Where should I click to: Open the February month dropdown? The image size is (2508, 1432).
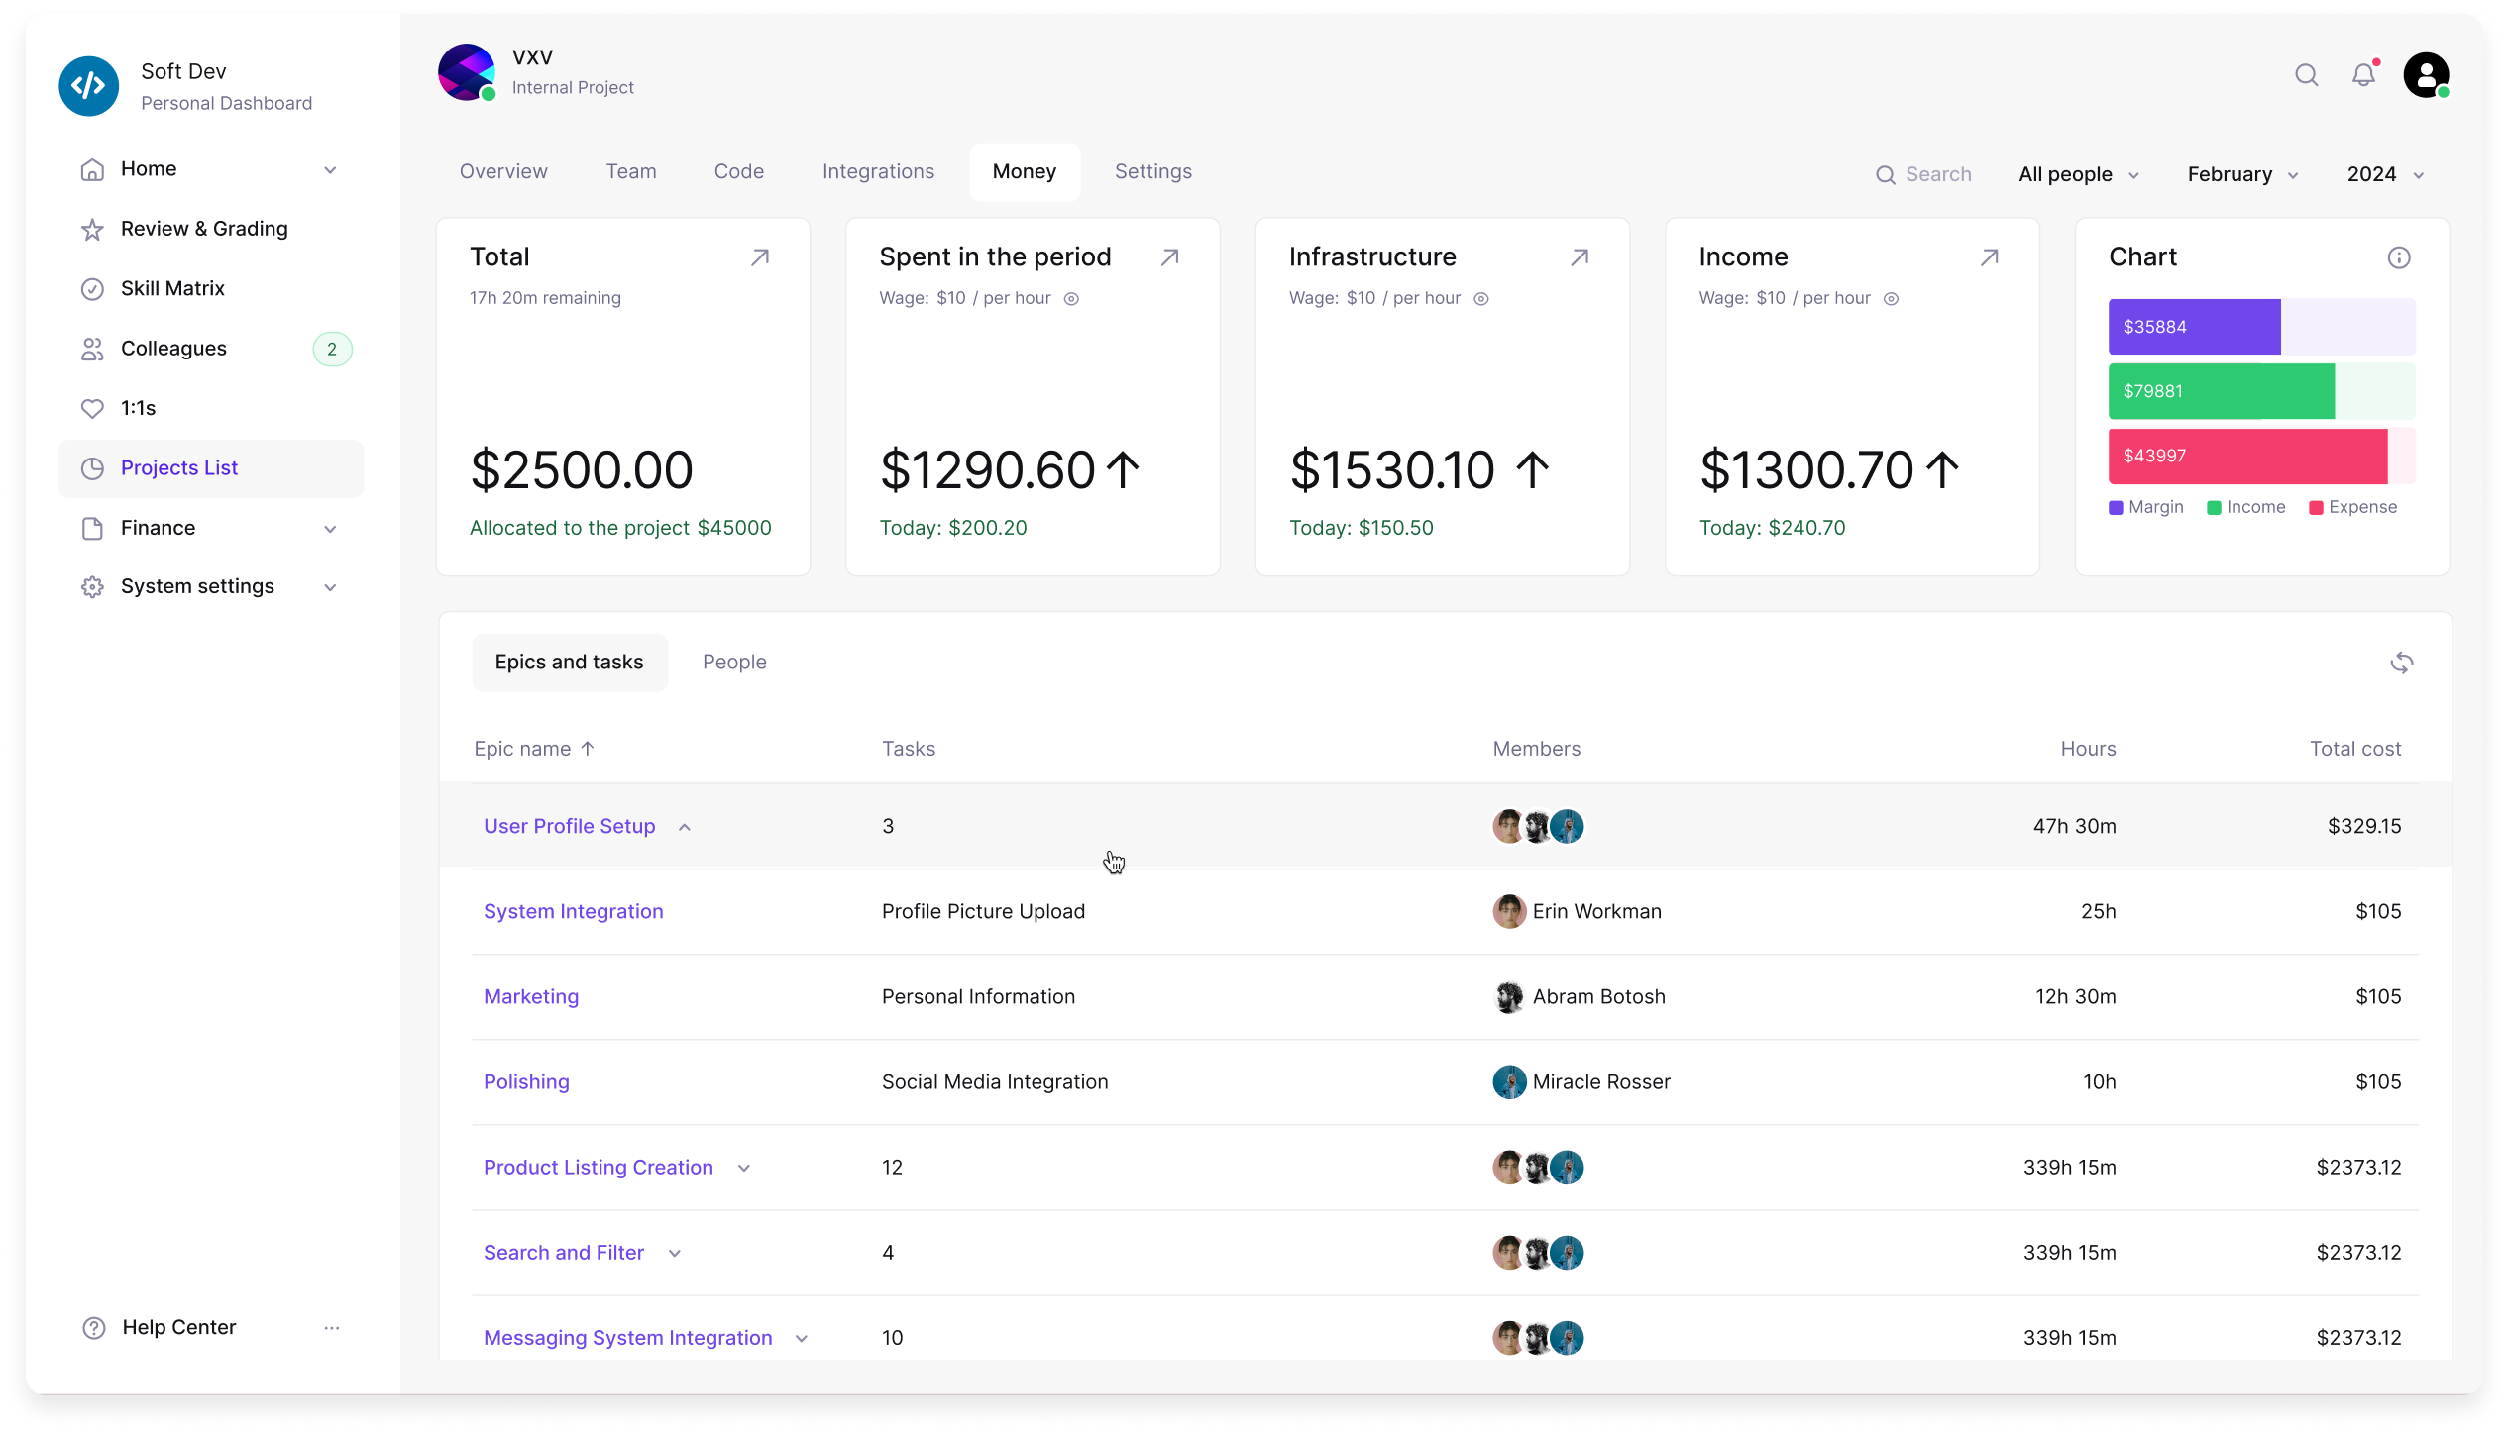[x=2242, y=174]
